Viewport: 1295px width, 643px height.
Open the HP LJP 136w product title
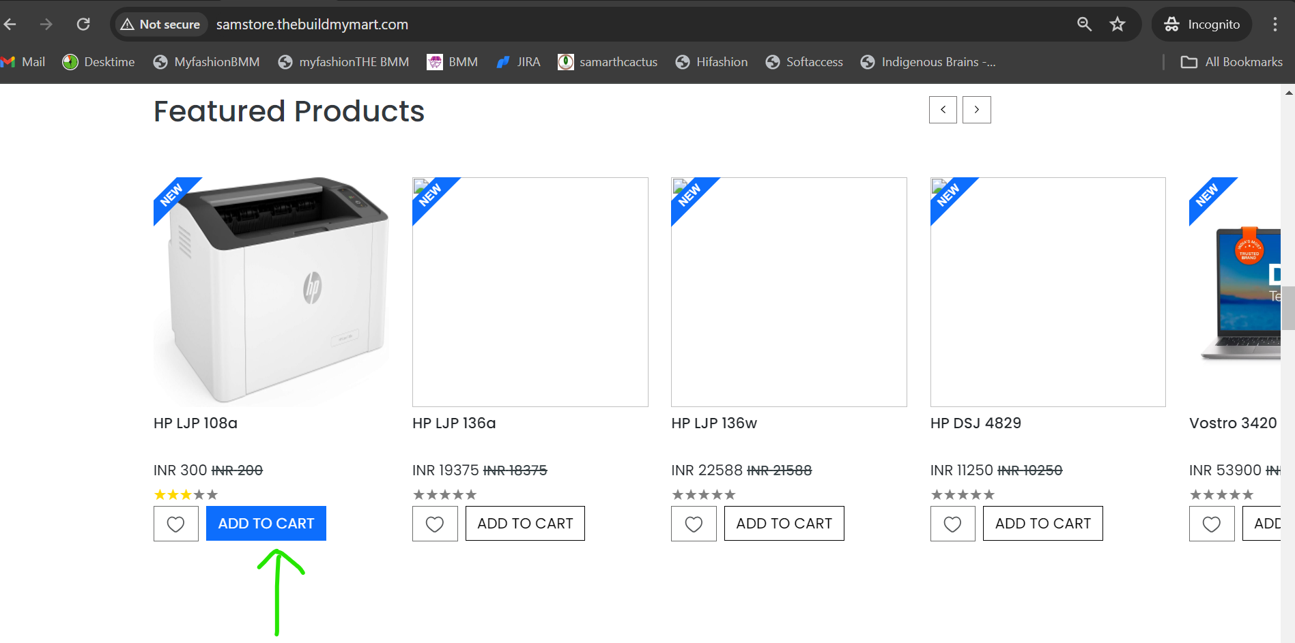pyautogui.click(x=714, y=423)
